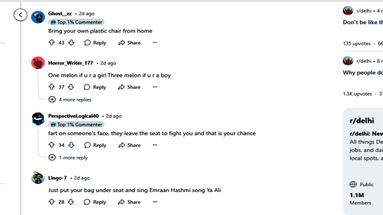383x215 pixels.
Task: Upvote Ghost_zz's plastic chair comment
Action: 51,43
